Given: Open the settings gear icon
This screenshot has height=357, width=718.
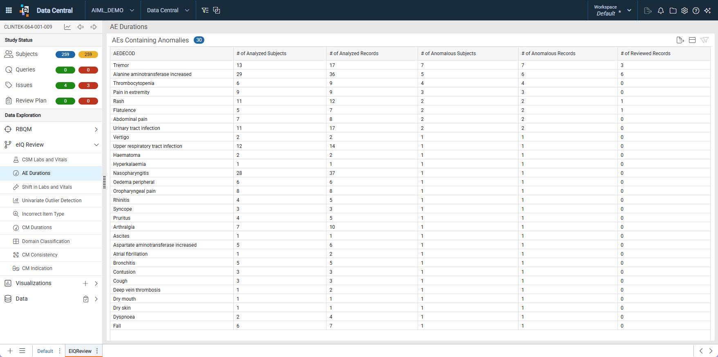Looking at the screenshot, I should point(684,11).
